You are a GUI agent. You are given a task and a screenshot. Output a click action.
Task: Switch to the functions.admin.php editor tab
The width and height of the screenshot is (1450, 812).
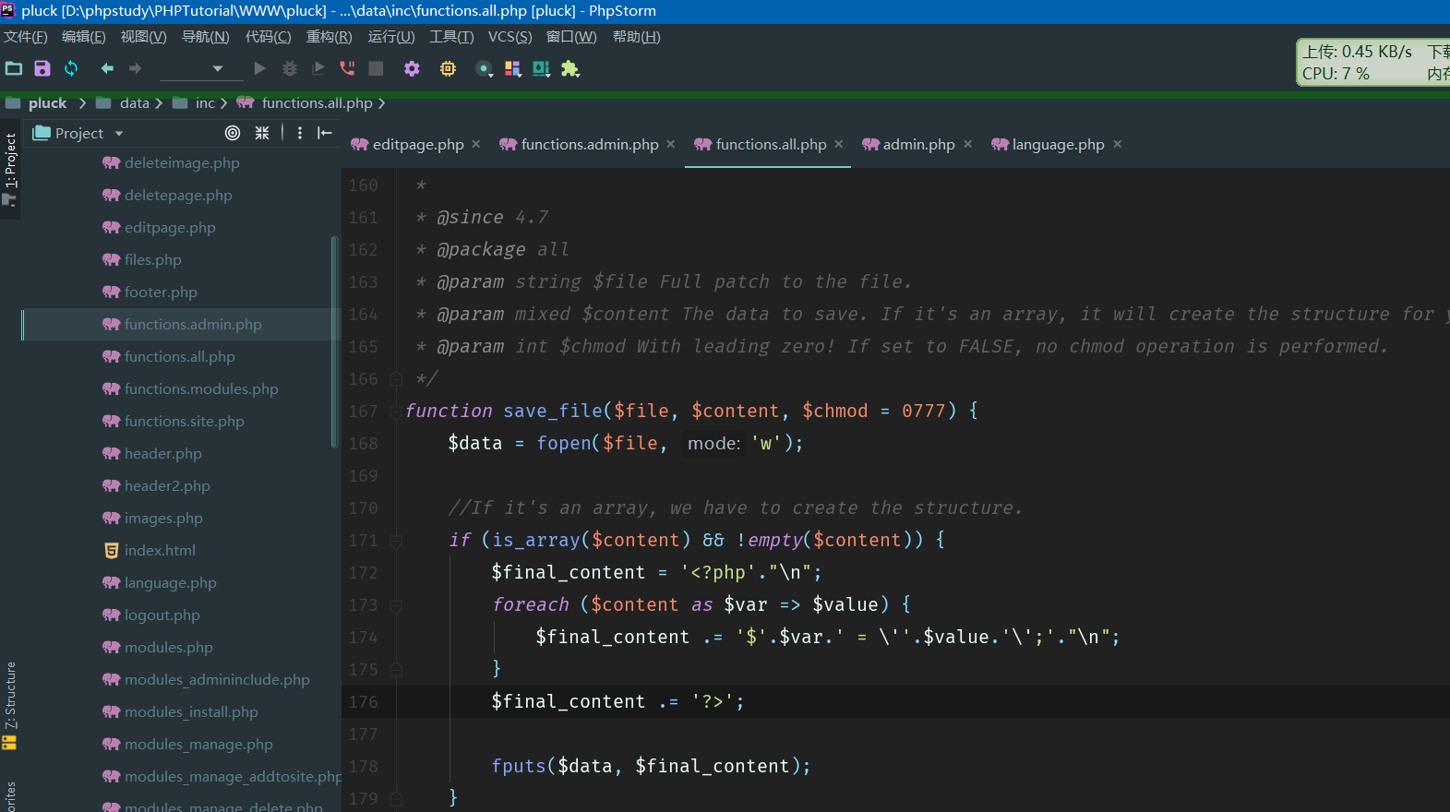click(590, 145)
